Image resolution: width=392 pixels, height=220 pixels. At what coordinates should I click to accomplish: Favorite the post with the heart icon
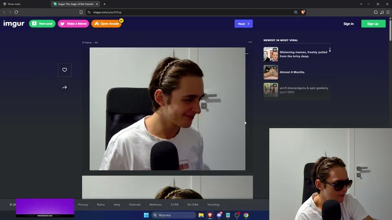64,70
